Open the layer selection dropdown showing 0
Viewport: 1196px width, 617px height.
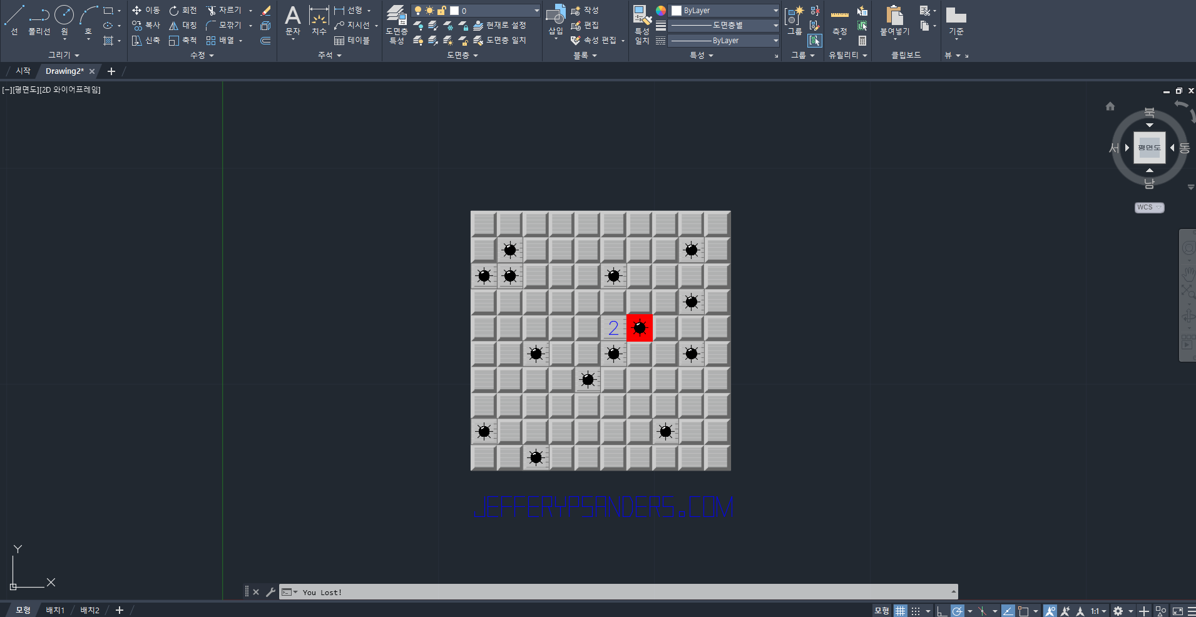point(476,11)
